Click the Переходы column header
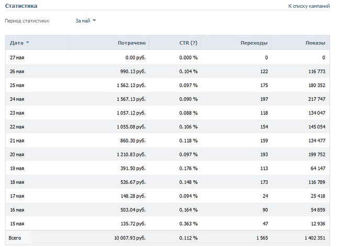This screenshot has width=337, height=247. 254,43
